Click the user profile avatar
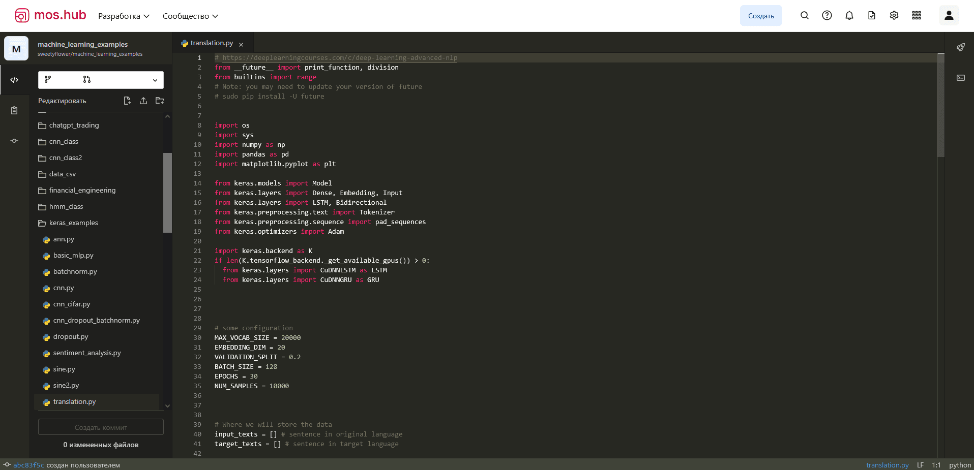Viewport: 974px width, 470px height. (949, 16)
